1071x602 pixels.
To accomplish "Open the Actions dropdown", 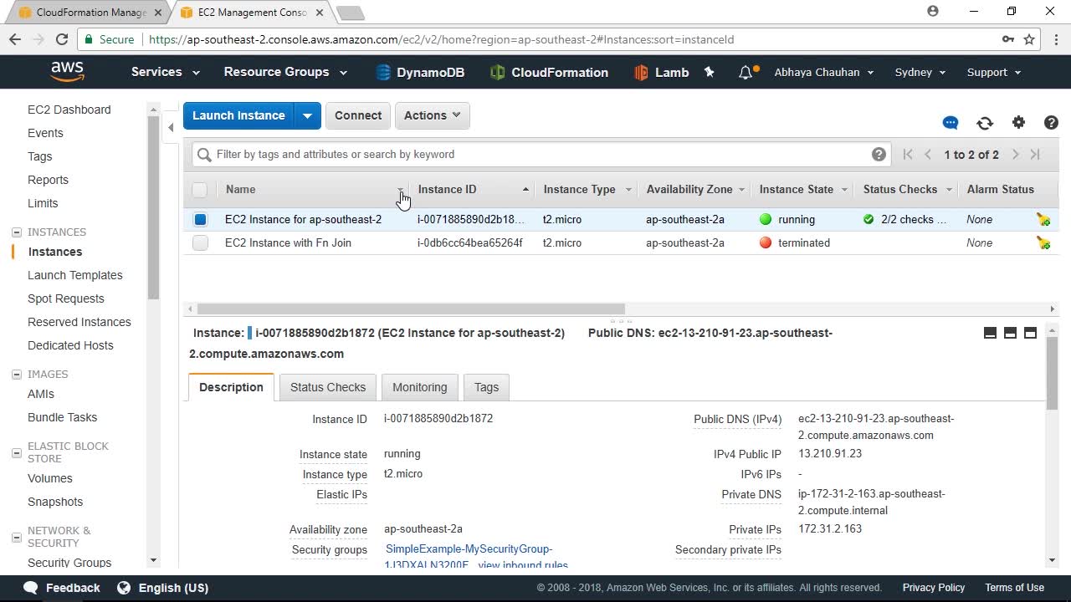I will click(432, 115).
